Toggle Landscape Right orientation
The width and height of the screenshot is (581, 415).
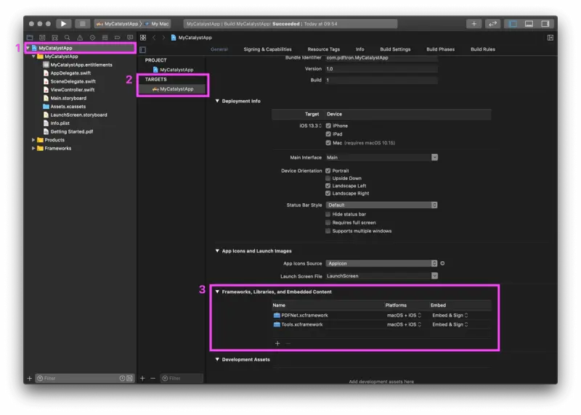coord(328,193)
